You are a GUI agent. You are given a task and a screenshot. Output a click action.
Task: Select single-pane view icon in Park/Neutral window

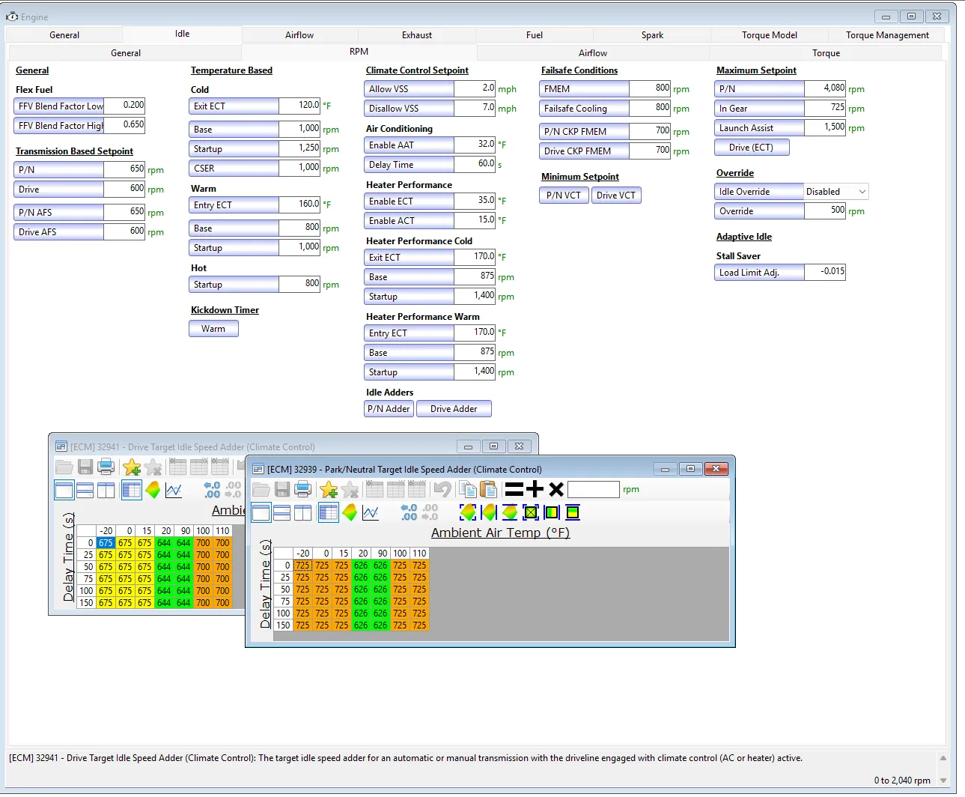[x=261, y=513]
